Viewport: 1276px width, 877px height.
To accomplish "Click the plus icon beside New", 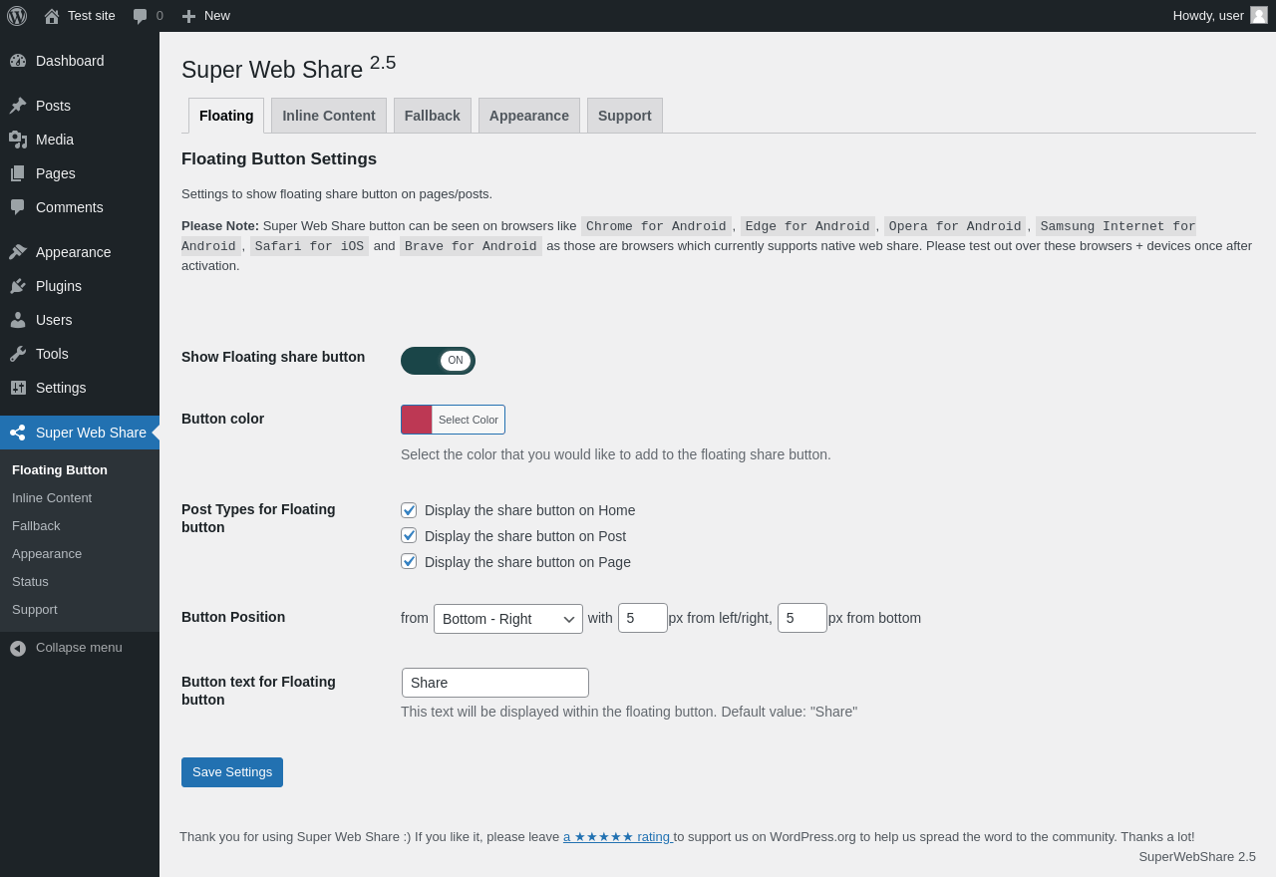I will tap(188, 16).
